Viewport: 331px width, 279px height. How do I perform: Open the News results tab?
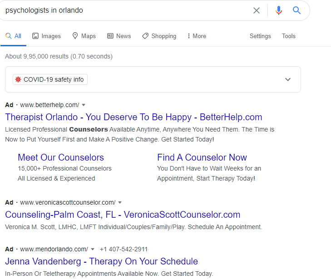(x=119, y=36)
